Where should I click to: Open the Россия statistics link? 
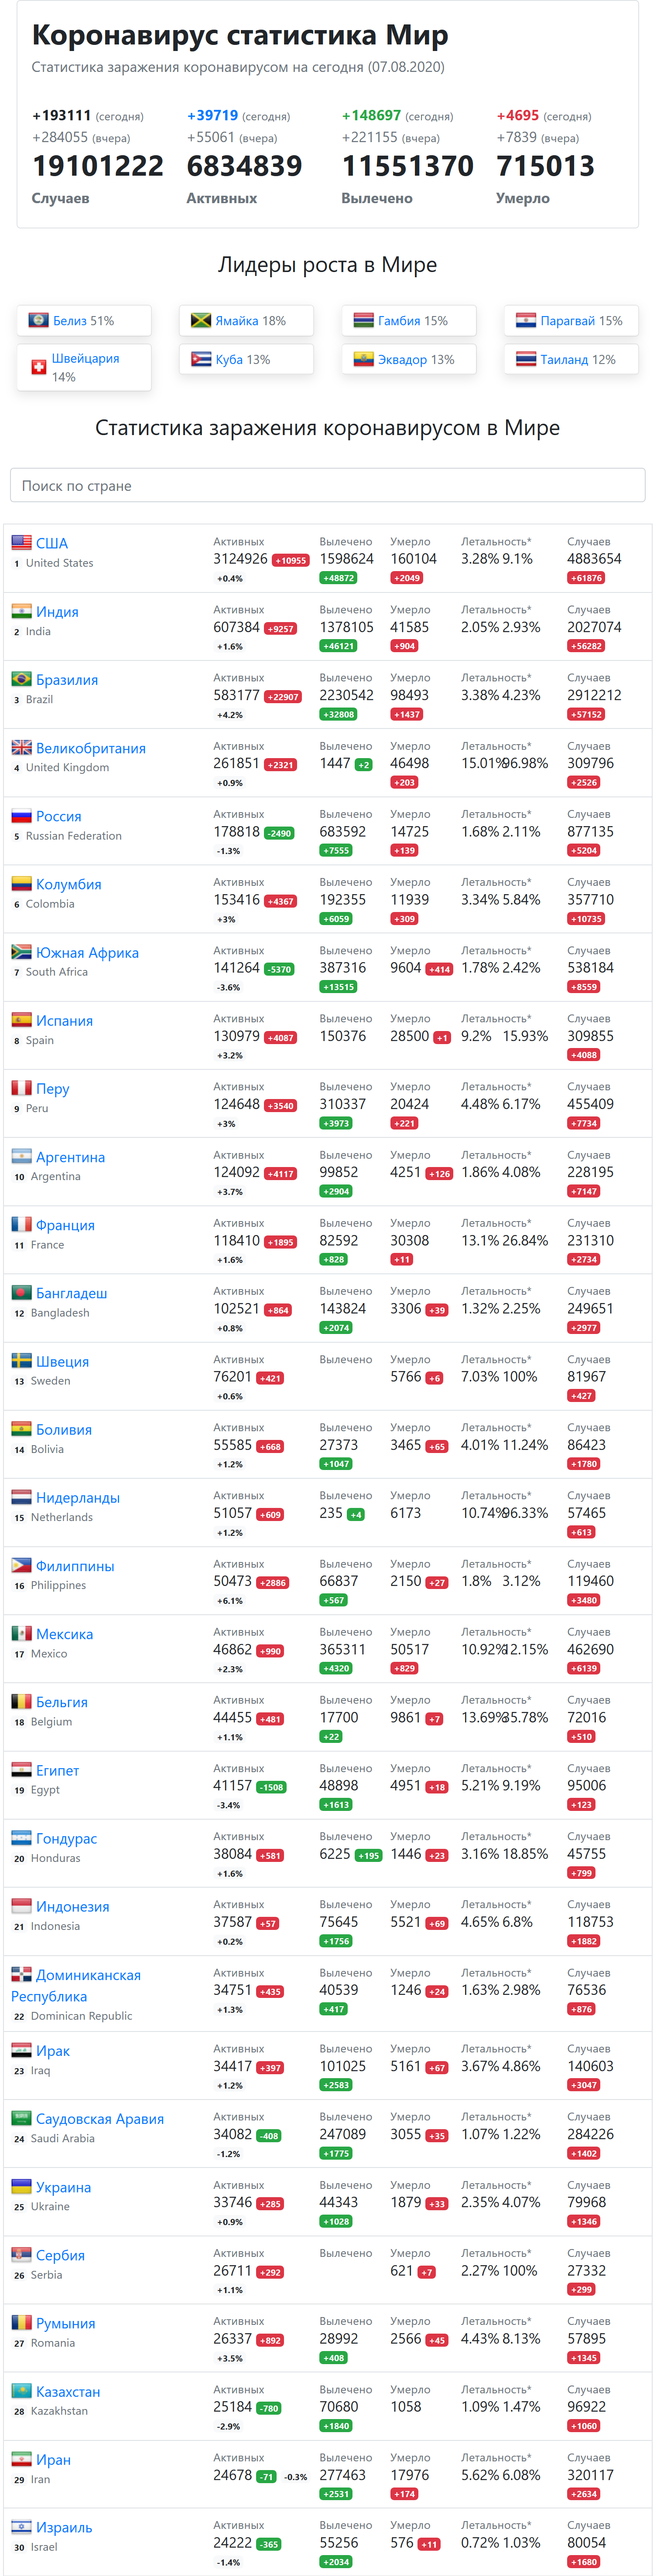59,816
